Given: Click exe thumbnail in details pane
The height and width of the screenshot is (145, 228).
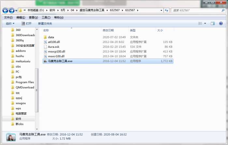Looking at the screenshot, I should click(11, 137).
